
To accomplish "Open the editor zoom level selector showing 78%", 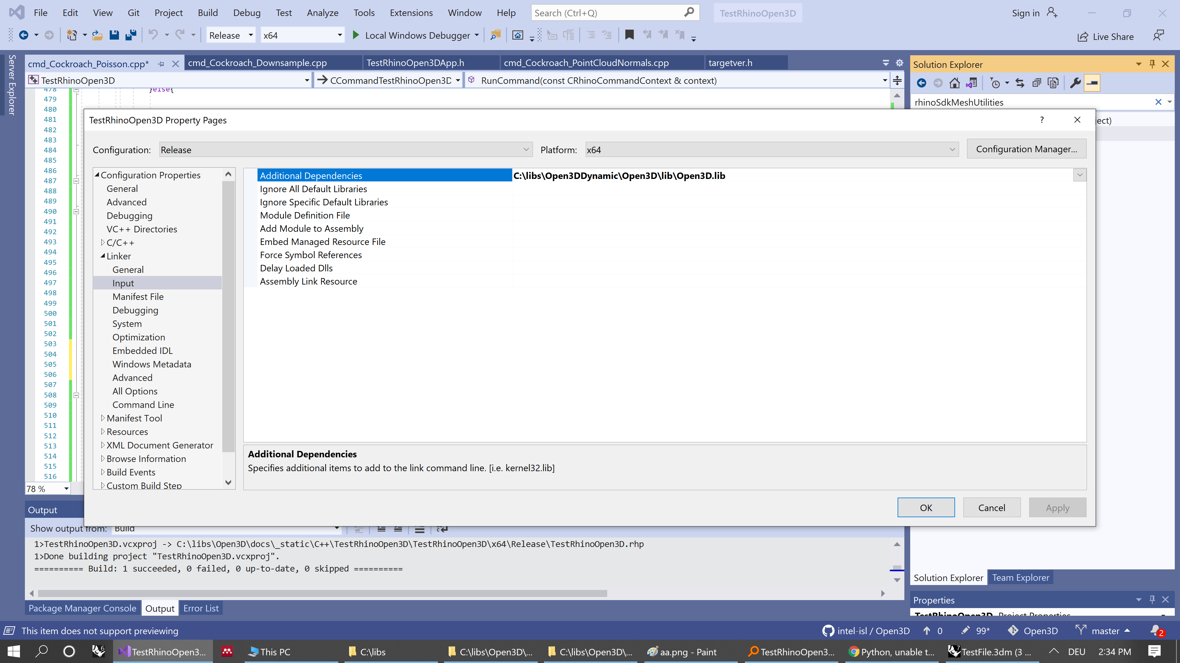I will 66,489.
